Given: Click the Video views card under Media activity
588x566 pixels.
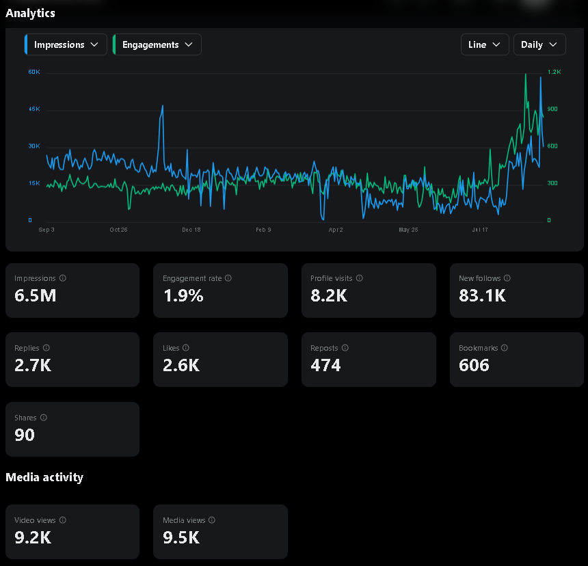Looking at the screenshot, I should (72, 532).
